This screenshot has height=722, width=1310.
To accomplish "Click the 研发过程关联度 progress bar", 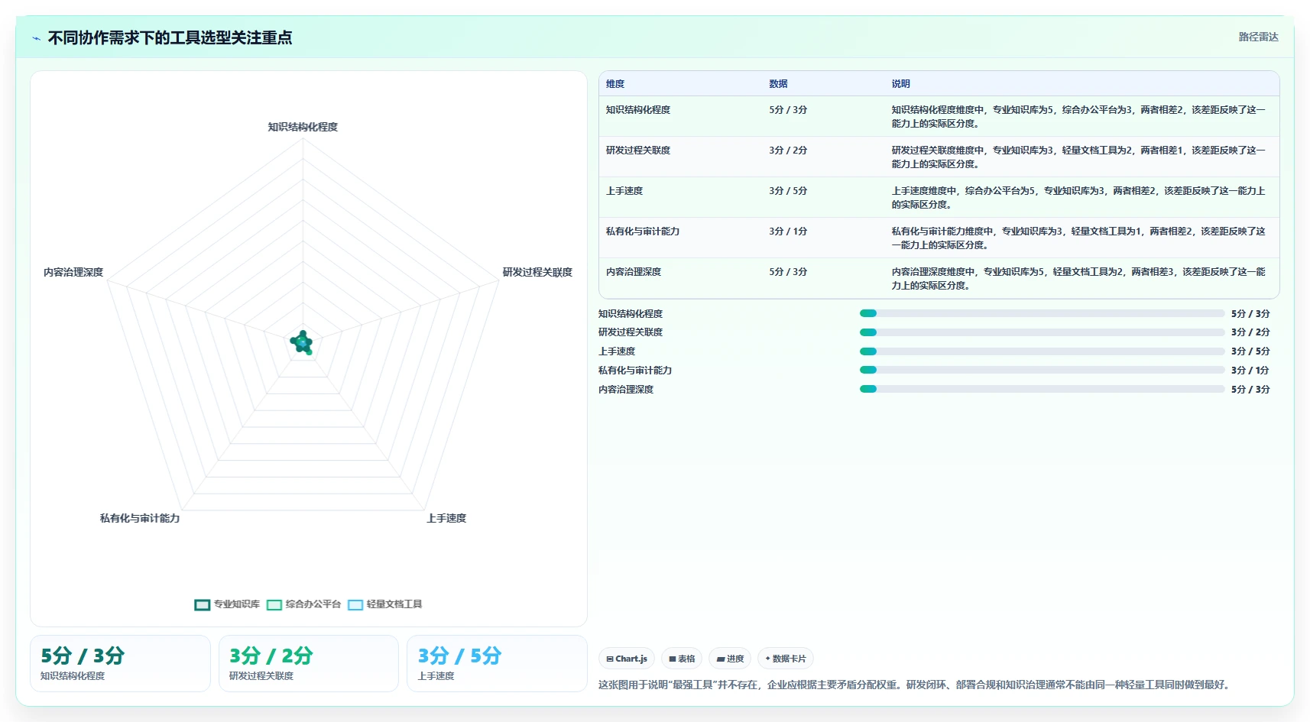I will (x=1042, y=332).
